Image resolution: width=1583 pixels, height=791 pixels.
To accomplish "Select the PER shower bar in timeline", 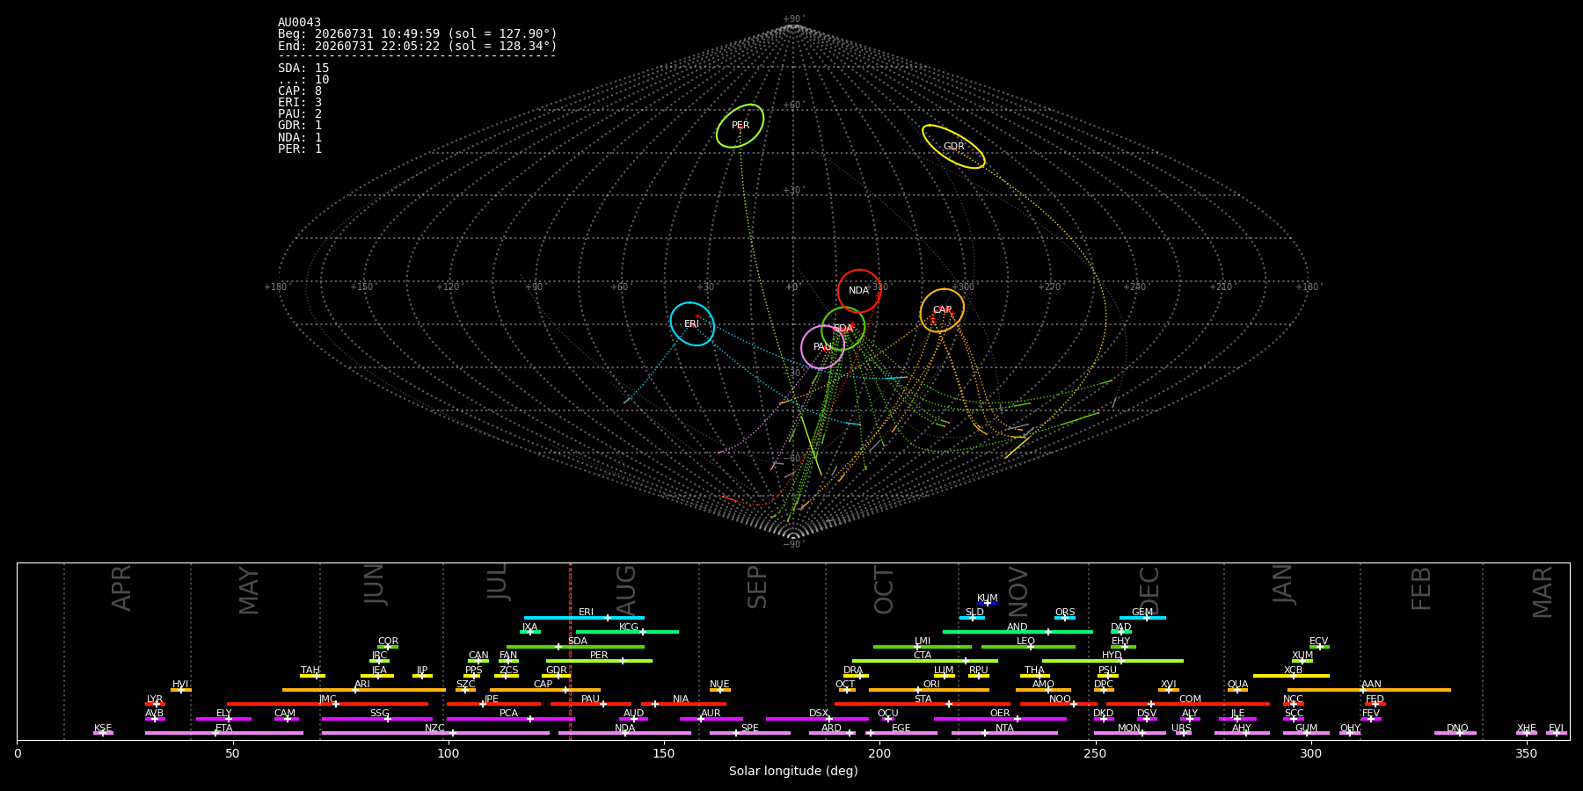I will tap(599, 661).
